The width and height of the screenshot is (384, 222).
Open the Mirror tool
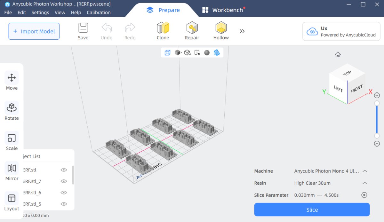tap(12, 171)
